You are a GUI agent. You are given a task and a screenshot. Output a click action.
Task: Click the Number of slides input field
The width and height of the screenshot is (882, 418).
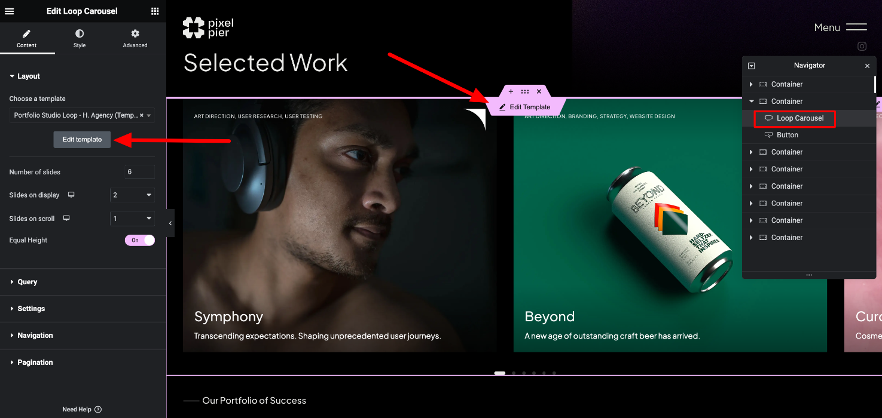click(x=140, y=172)
